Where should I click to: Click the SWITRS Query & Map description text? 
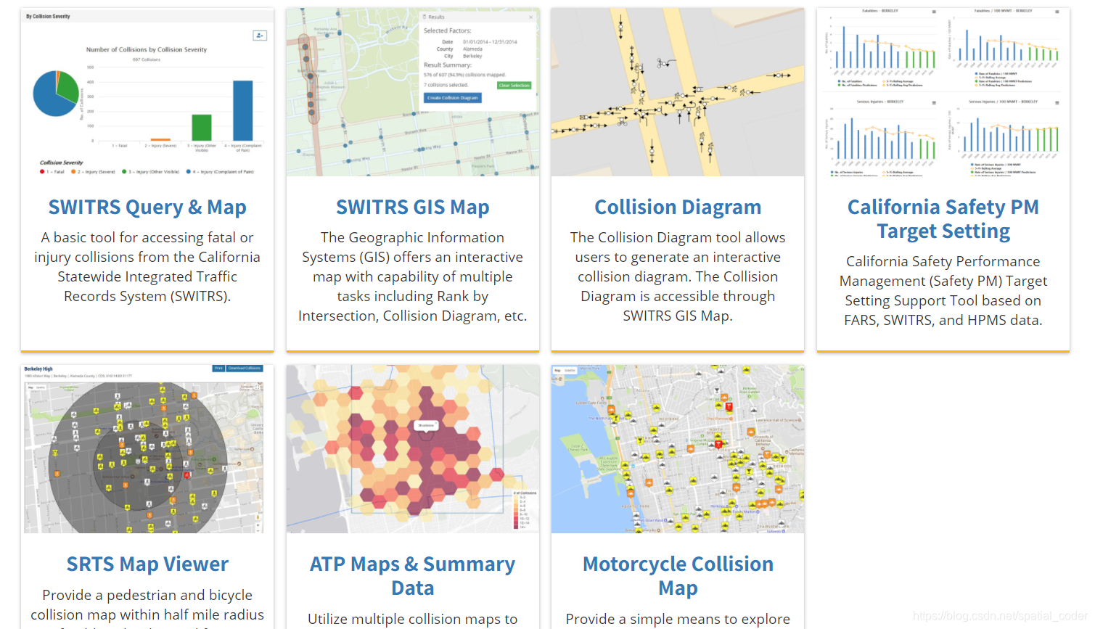(147, 267)
